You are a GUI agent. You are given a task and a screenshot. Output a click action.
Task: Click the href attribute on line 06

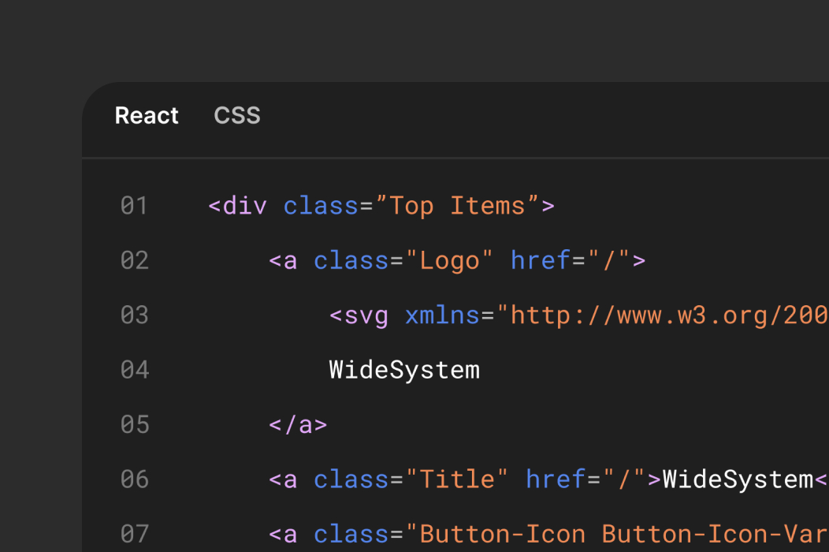[x=556, y=479]
